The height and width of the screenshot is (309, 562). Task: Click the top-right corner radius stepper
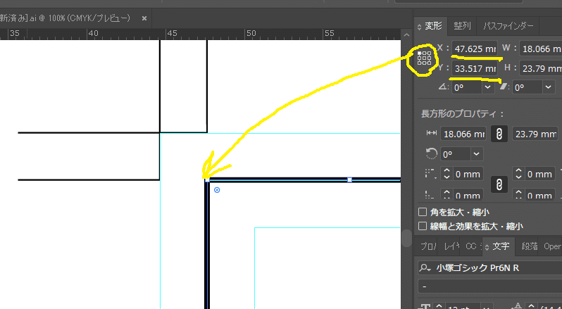tap(518, 174)
